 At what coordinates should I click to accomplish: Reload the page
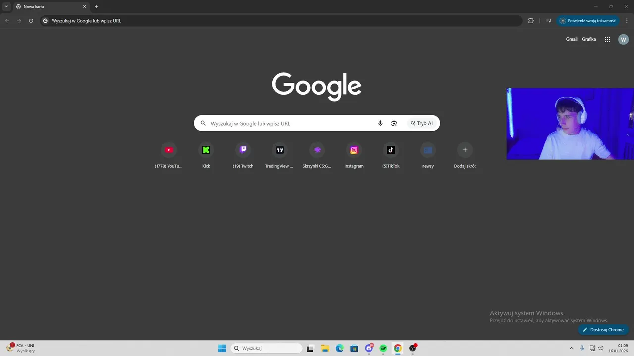tap(31, 21)
